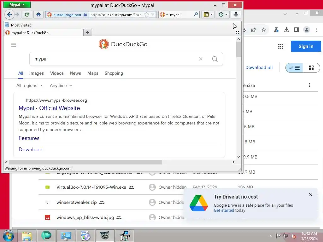
Task: Toggle Chrome side panel icon
Action: pos(297,30)
